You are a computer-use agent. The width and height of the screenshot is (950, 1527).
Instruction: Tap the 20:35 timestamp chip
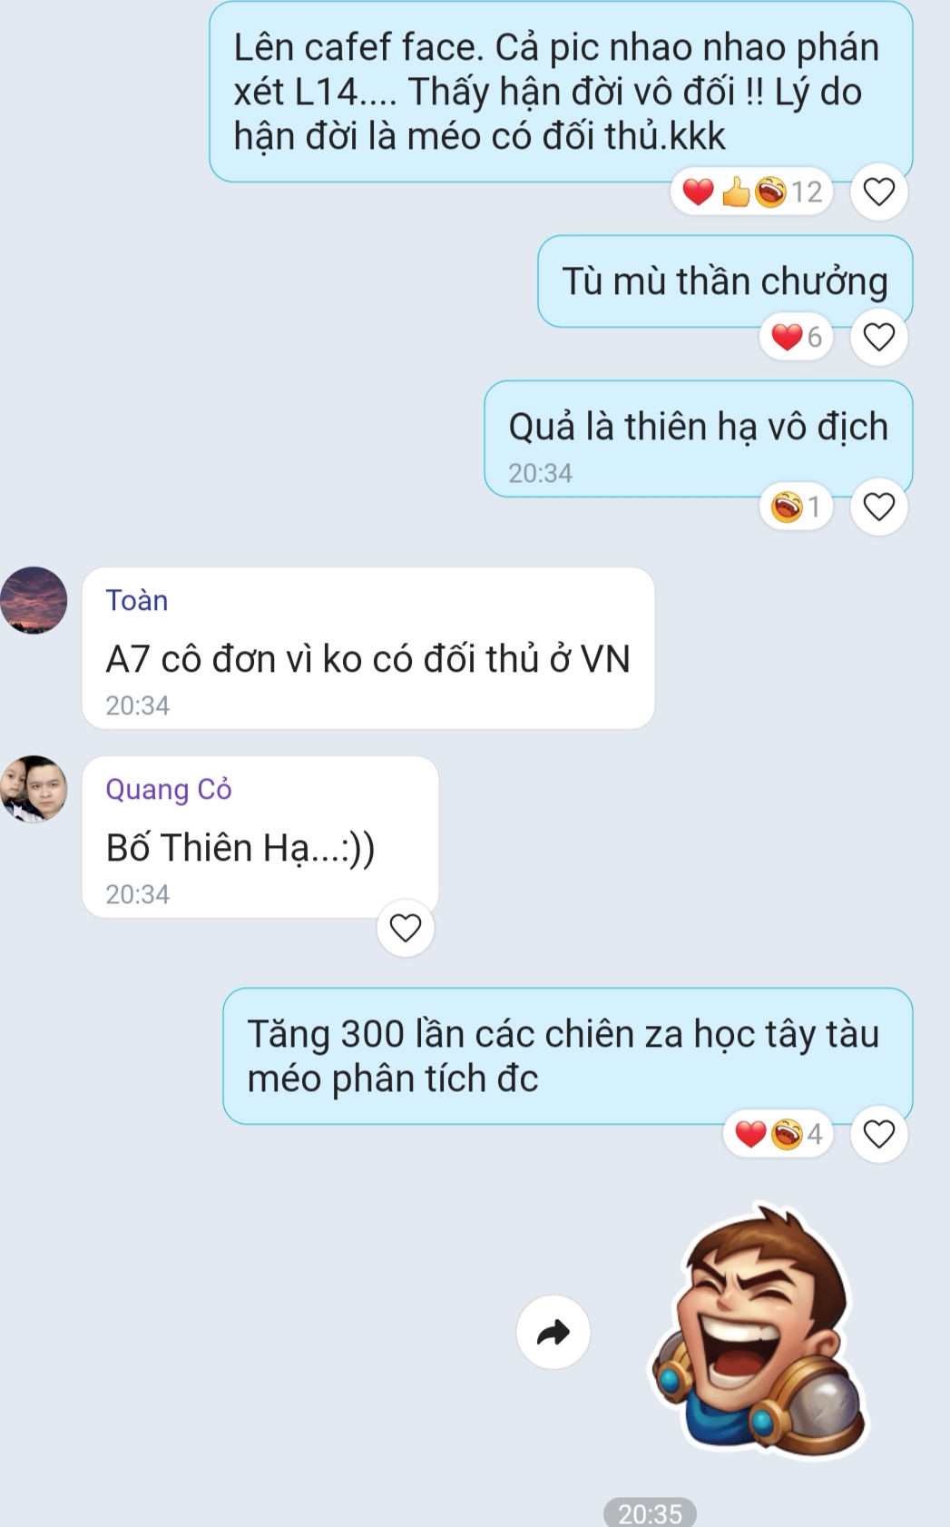(650, 1512)
